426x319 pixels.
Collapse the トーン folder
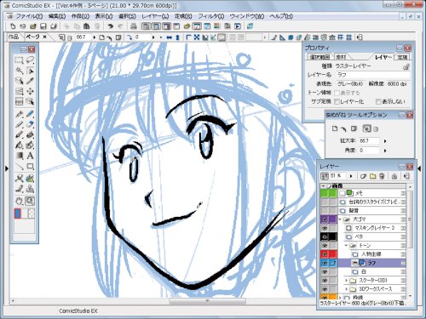(x=346, y=245)
